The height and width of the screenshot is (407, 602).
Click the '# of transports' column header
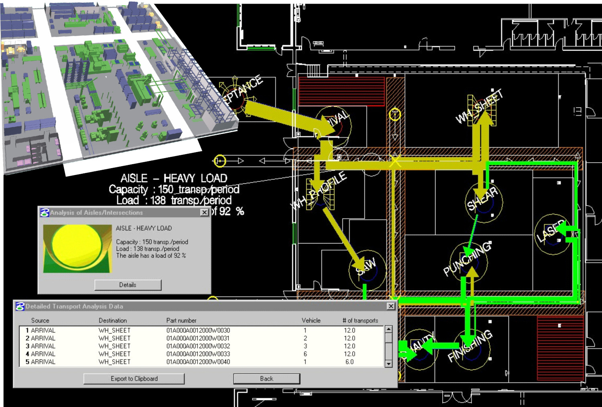click(x=360, y=320)
